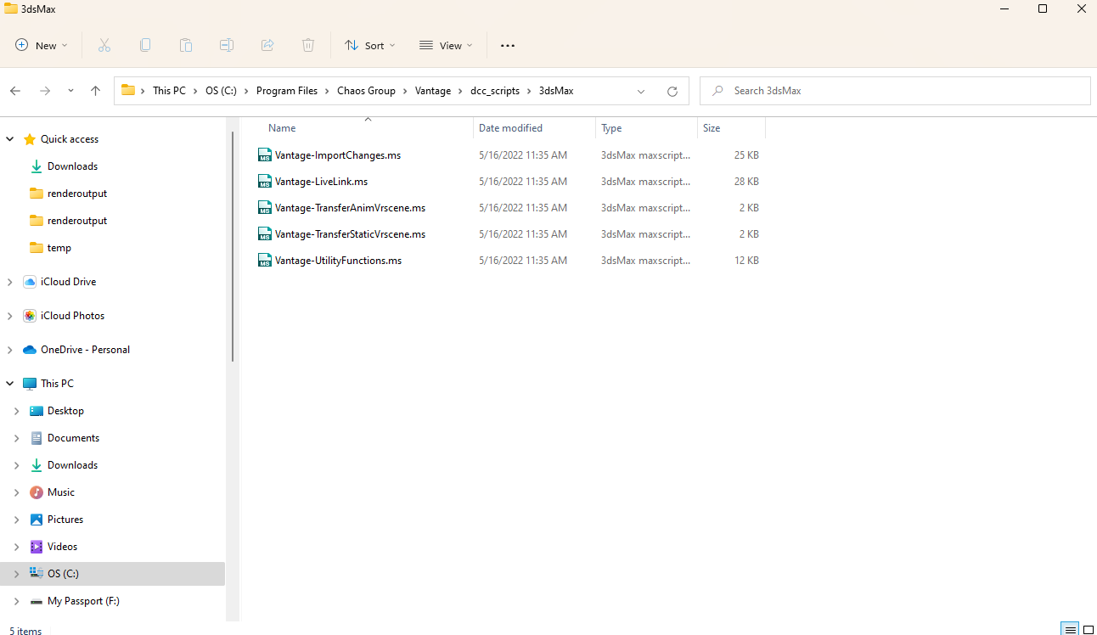
Task: Open the Sort dropdown menu
Action: [x=369, y=46]
